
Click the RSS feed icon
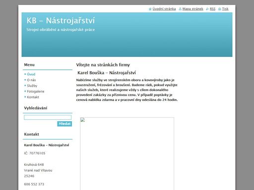coord(207,9)
